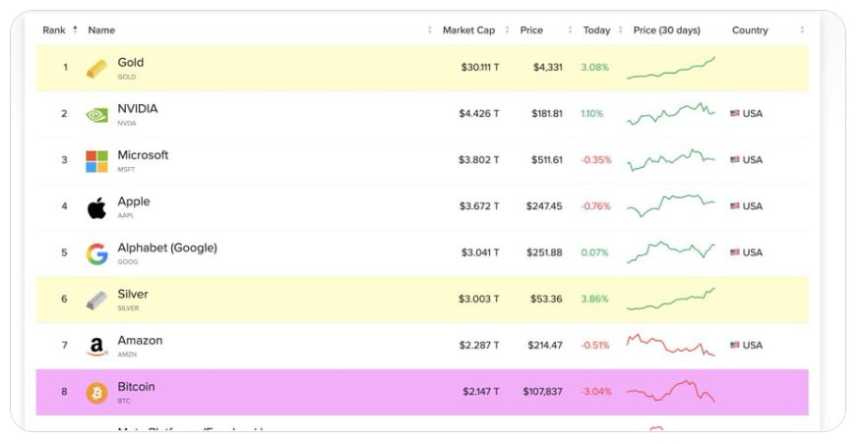Sort by Rank using its sort arrows
This screenshot has height=444, width=862.
tap(75, 29)
